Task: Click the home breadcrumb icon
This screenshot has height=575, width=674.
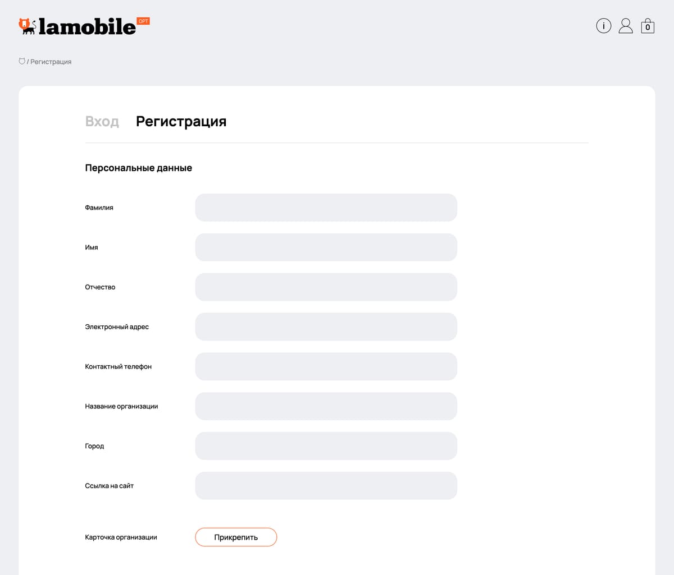Action: 22,61
